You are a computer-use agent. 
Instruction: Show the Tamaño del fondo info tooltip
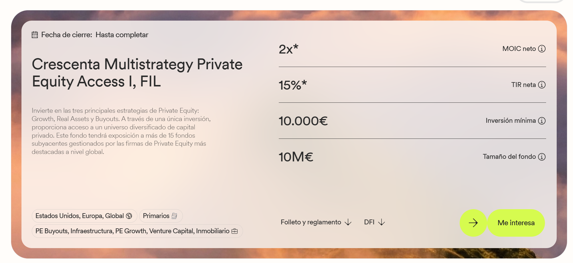(x=542, y=157)
